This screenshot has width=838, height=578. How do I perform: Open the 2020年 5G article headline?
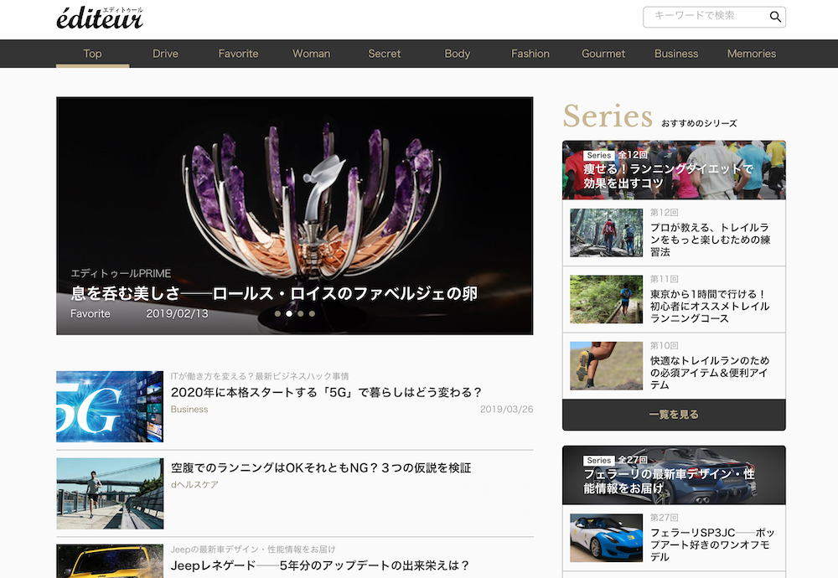(326, 393)
